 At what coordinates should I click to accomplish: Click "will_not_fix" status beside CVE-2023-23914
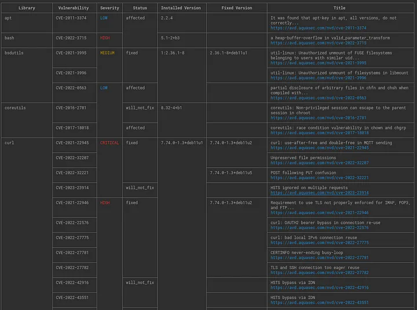(140, 187)
